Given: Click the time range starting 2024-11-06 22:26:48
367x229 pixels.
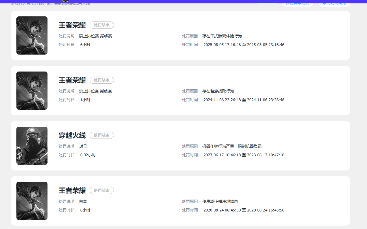Looking at the screenshot, I should tap(244, 100).
